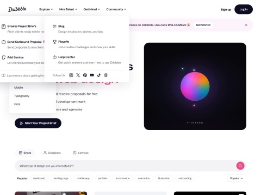Click the Dribbble logo
The height and width of the screenshot is (195, 261).
pos(17,9)
